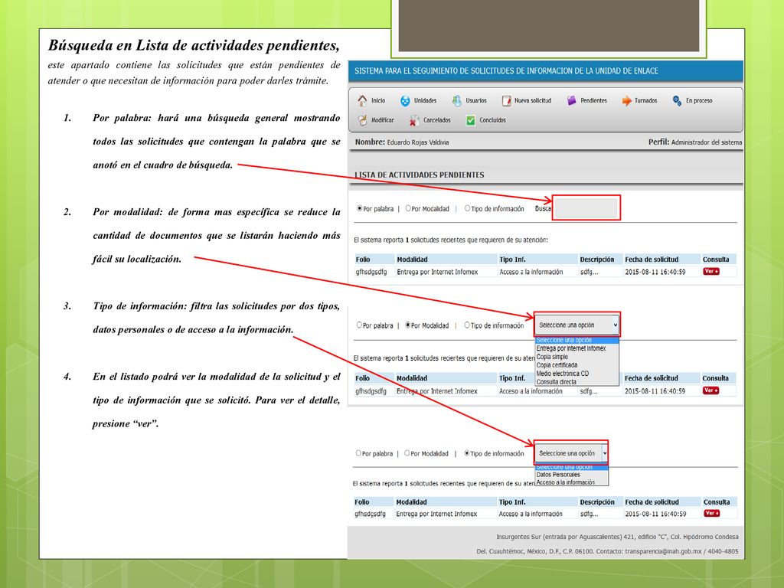This screenshot has width=784, height=588.
Task: Choose Copia certificada option
Action: click(577, 365)
